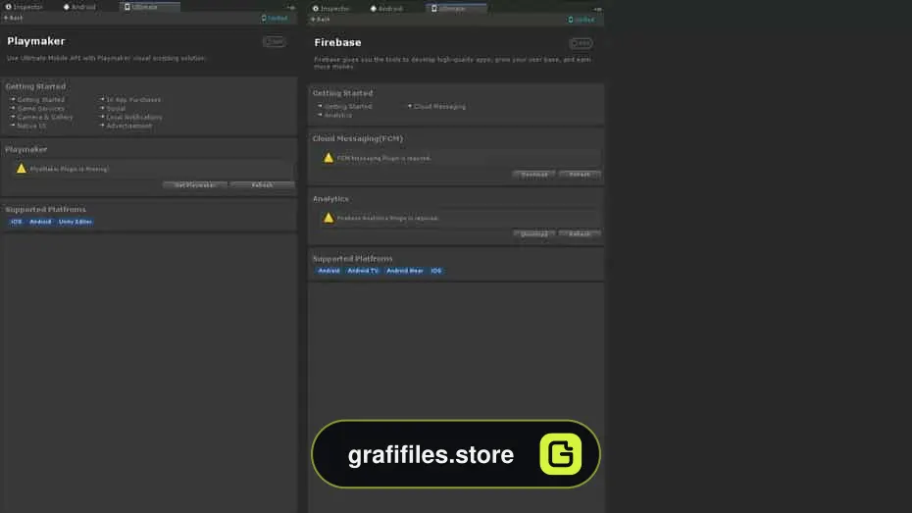Click the iOS tag in Firebase platforms
The height and width of the screenshot is (513, 912).
(436, 271)
